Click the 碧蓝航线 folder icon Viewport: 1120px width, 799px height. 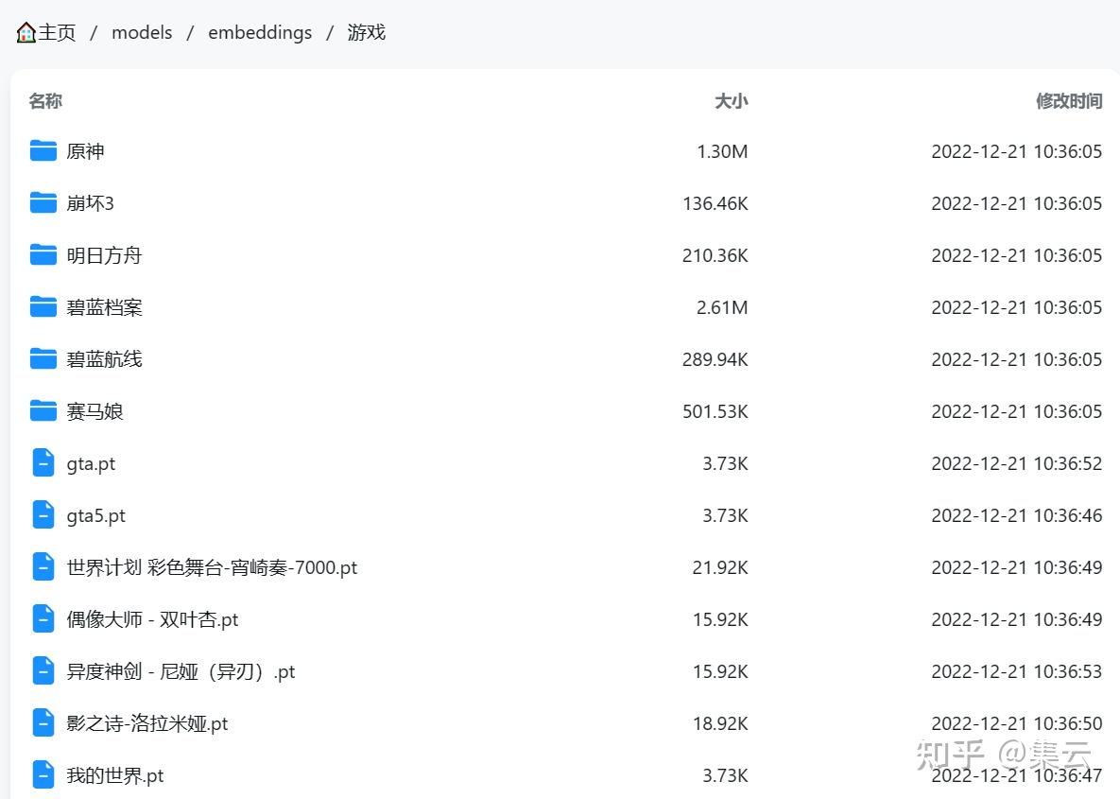[43, 358]
